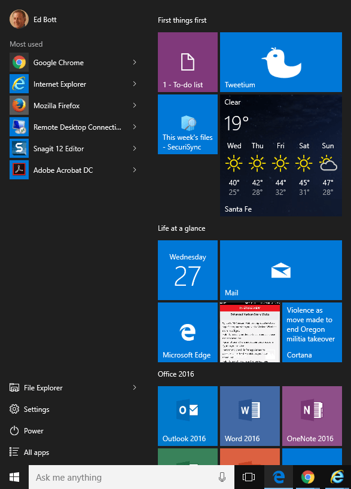Open the Cortana news tile

312,332
